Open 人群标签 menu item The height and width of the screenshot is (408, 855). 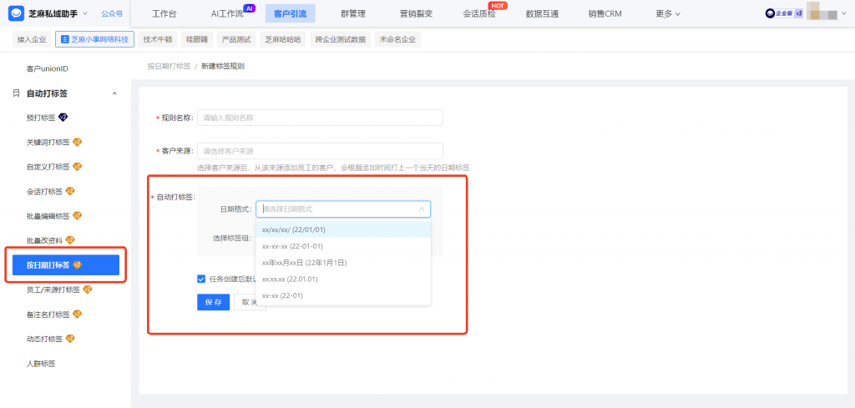tap(41, 363)
